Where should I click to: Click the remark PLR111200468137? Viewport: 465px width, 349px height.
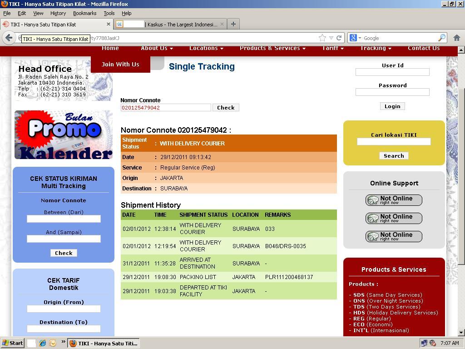[x=289, y=277]
